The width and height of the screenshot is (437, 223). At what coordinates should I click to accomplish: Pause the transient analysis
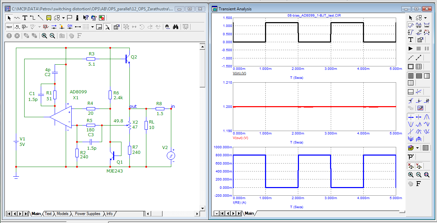tap(427, 49)
